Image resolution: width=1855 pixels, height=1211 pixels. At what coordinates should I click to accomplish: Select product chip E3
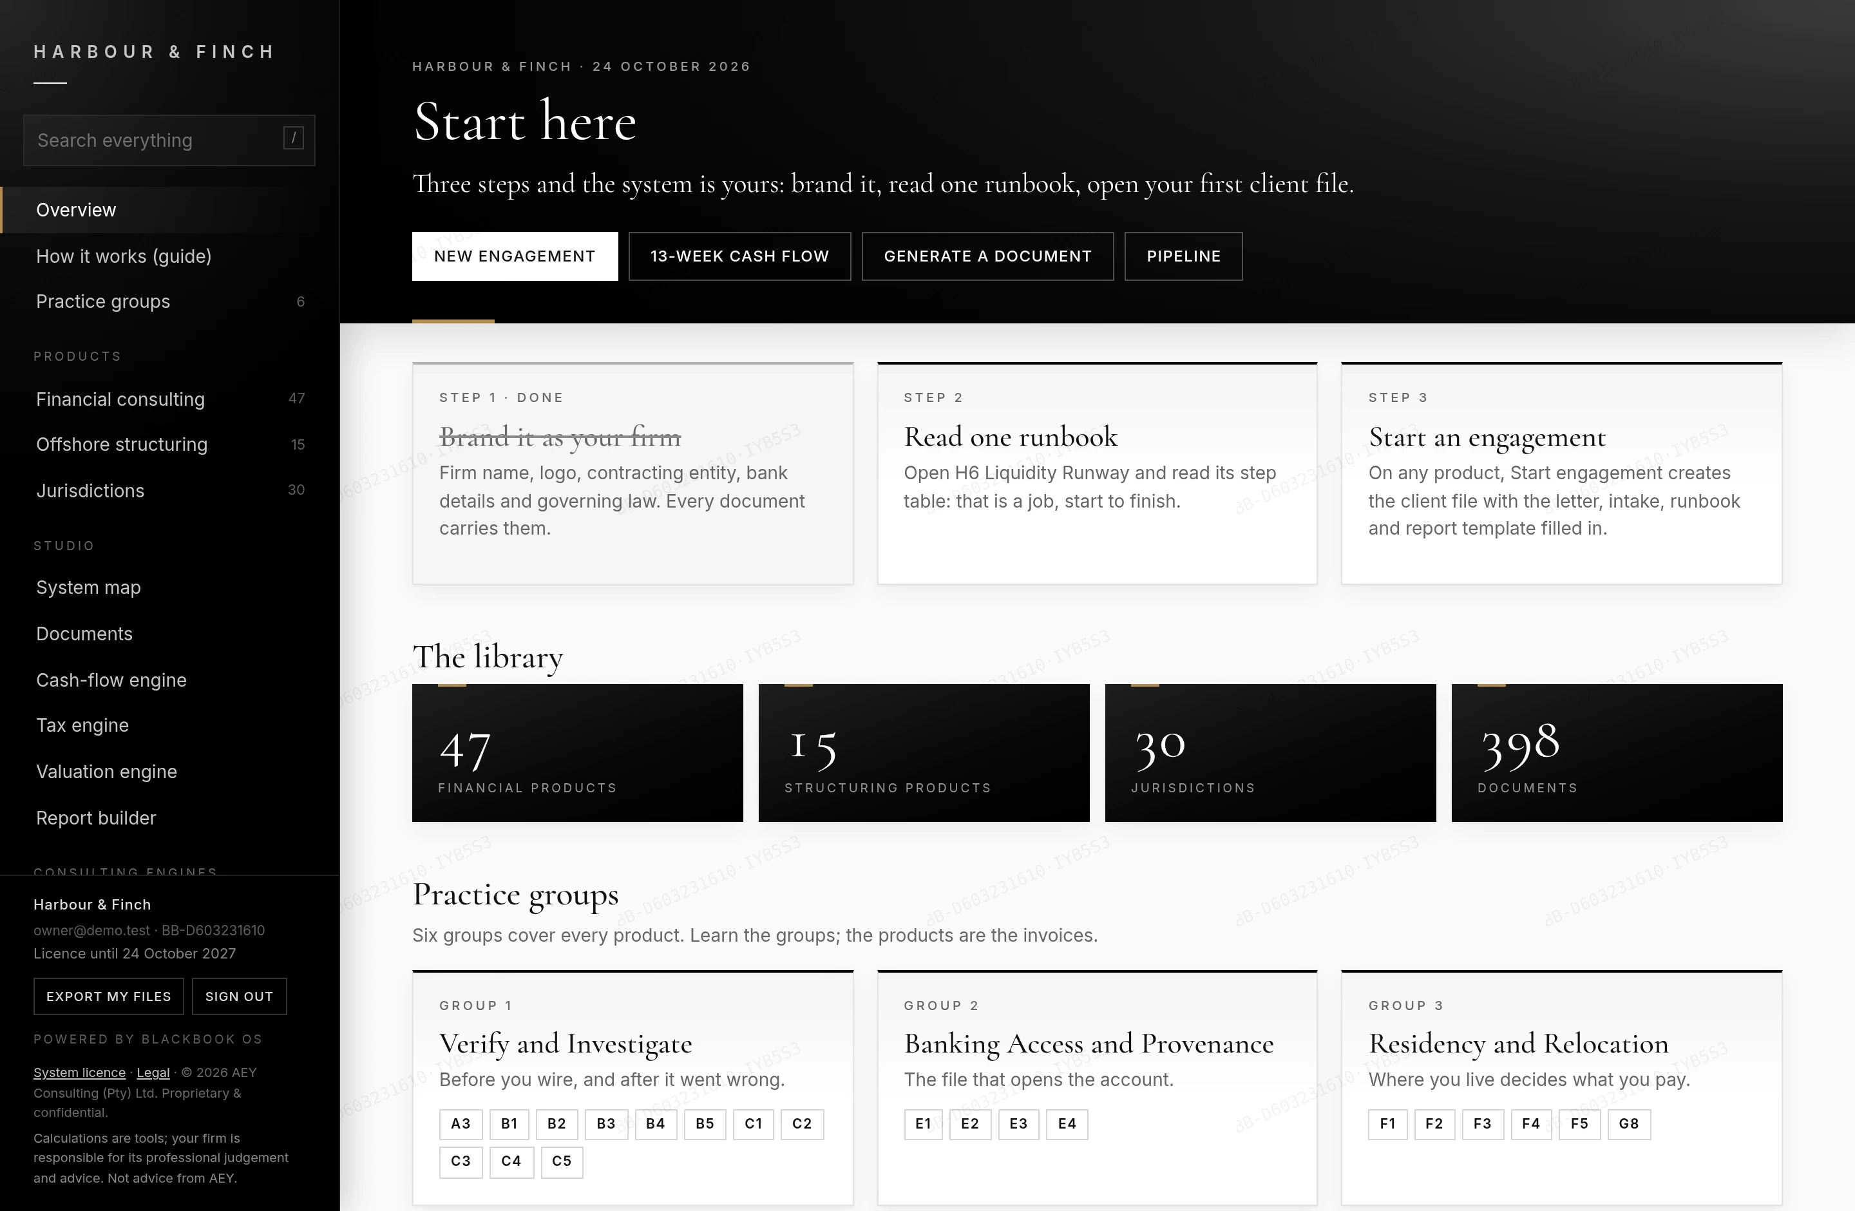(1018, 1124)
